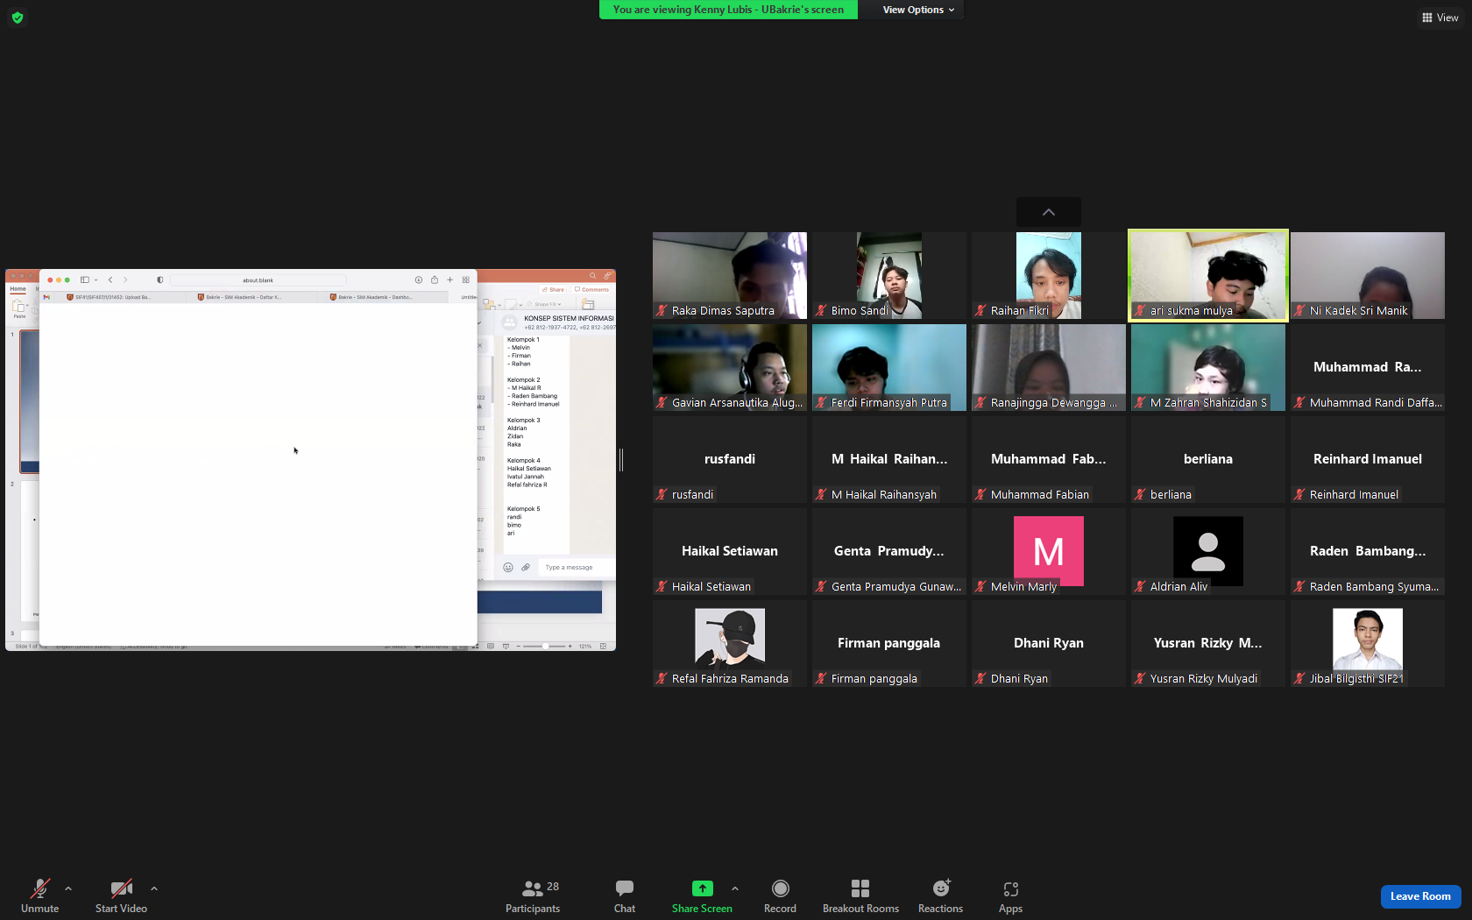The image size is (1472, 920).
Task: Zoom out with the PowerPoint minus button
Action: 518,647
